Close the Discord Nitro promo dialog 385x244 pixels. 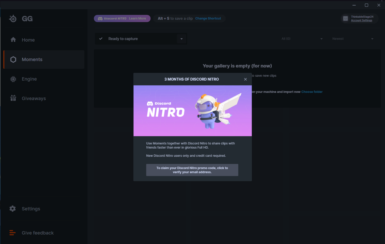[245, 79]
